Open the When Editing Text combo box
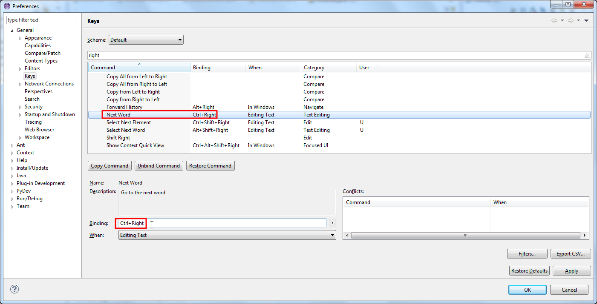The image size is (597, 304). 227,235
